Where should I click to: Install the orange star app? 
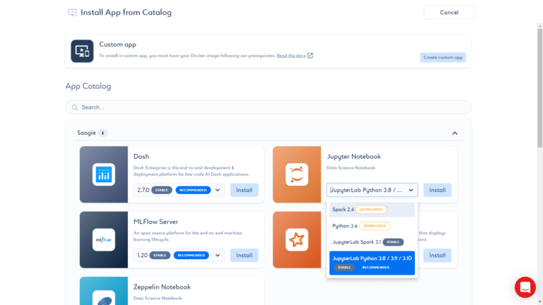(438, 255)
